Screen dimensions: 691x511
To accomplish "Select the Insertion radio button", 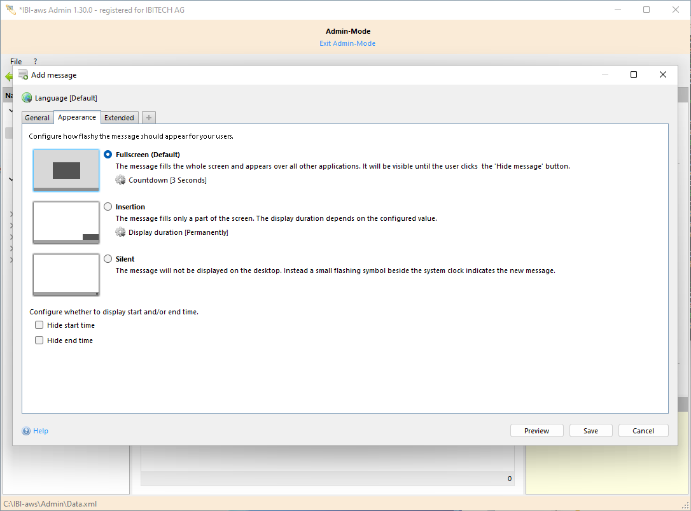I will (x=108, y=207).
